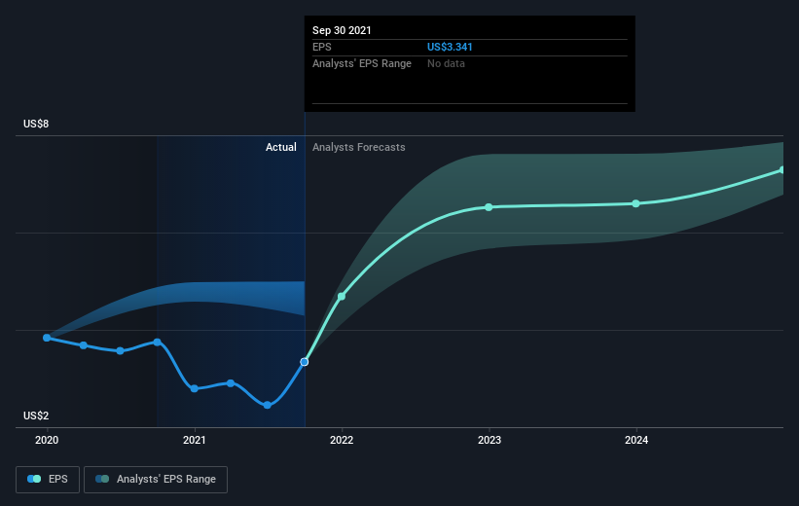The height and width of the screenshot is (506, 799).
Task: Click the 2021 x-axis label
Action: click(195, 439)
